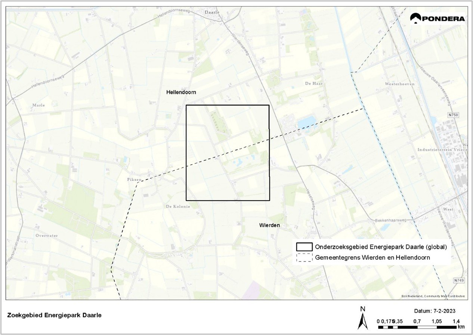
Task: Click the Bekkenhaarsweg road label
Action: coord(390,221)
